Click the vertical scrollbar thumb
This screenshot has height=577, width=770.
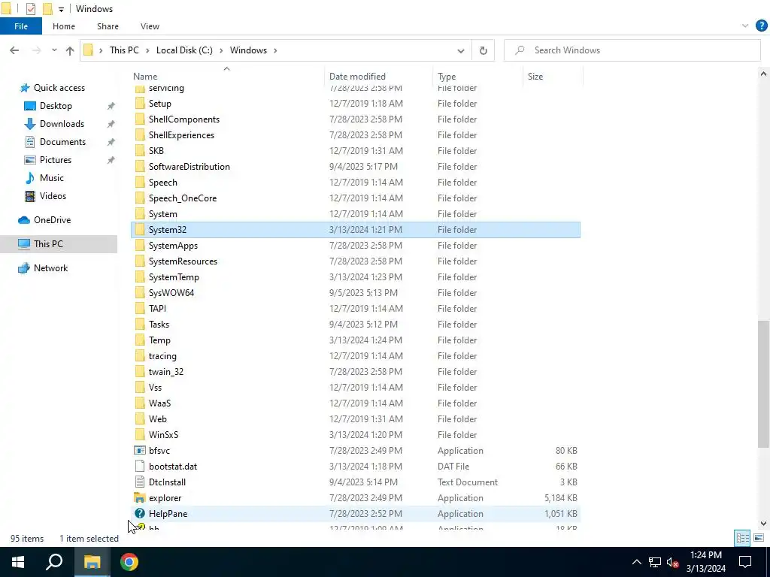763,384
